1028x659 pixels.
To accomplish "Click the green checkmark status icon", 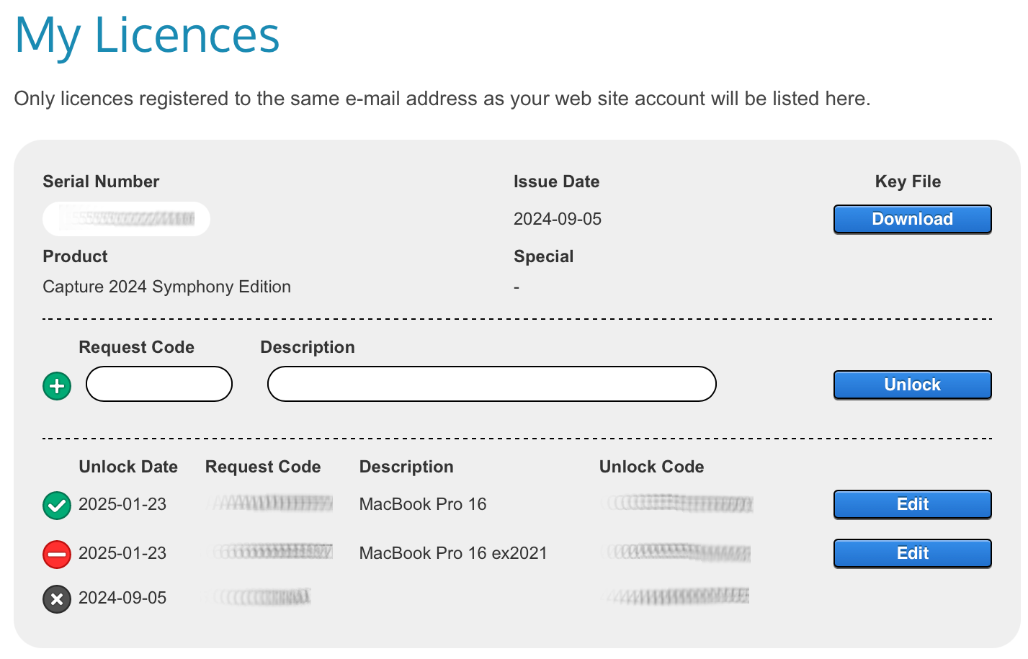I will coord(57,506).
